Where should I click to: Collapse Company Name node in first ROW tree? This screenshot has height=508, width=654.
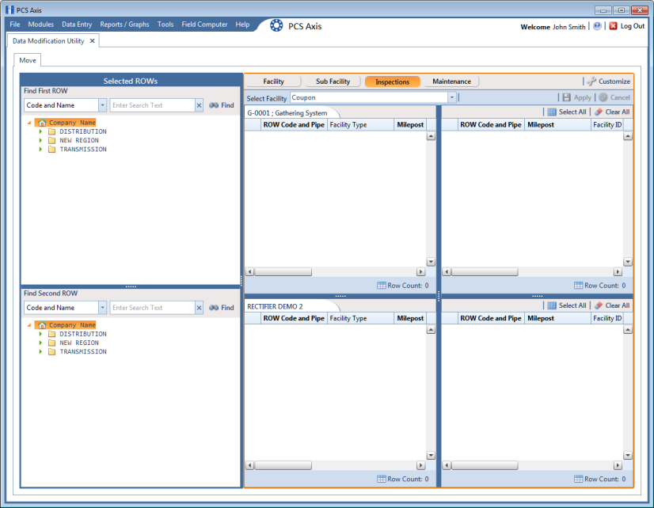pos(29,123)
